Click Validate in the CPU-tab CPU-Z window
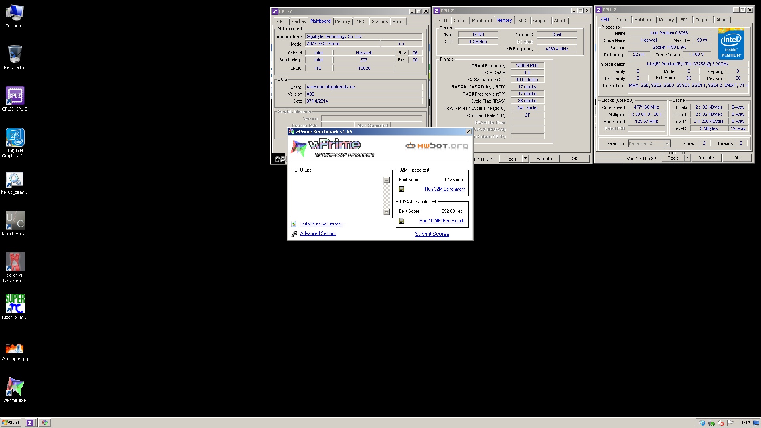The image size is (761, 428). [x=706, y=158]
